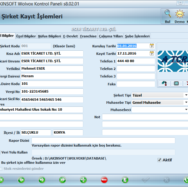Open the E-Devlet tab
Image resolution: width=188 pixels, height=187 pixels.
[71, 36]
